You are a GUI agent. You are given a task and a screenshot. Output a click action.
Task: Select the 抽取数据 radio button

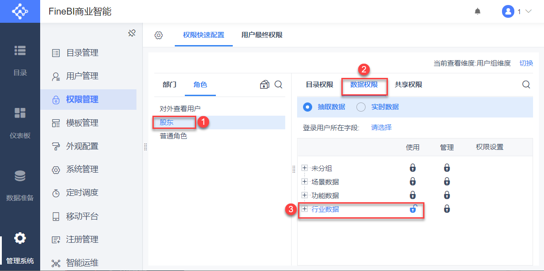[308, 107]
